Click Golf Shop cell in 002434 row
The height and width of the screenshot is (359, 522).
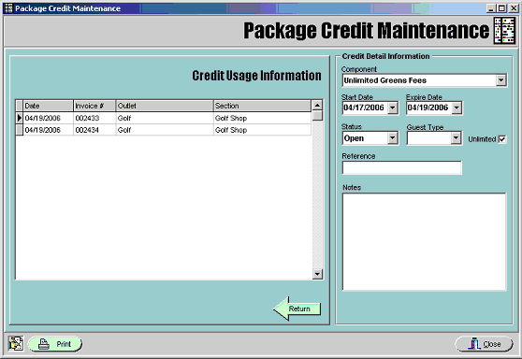coord(262,130)
